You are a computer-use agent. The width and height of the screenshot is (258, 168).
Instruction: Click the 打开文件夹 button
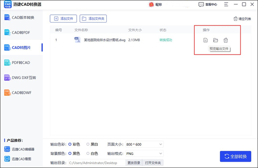coord(153,163)
